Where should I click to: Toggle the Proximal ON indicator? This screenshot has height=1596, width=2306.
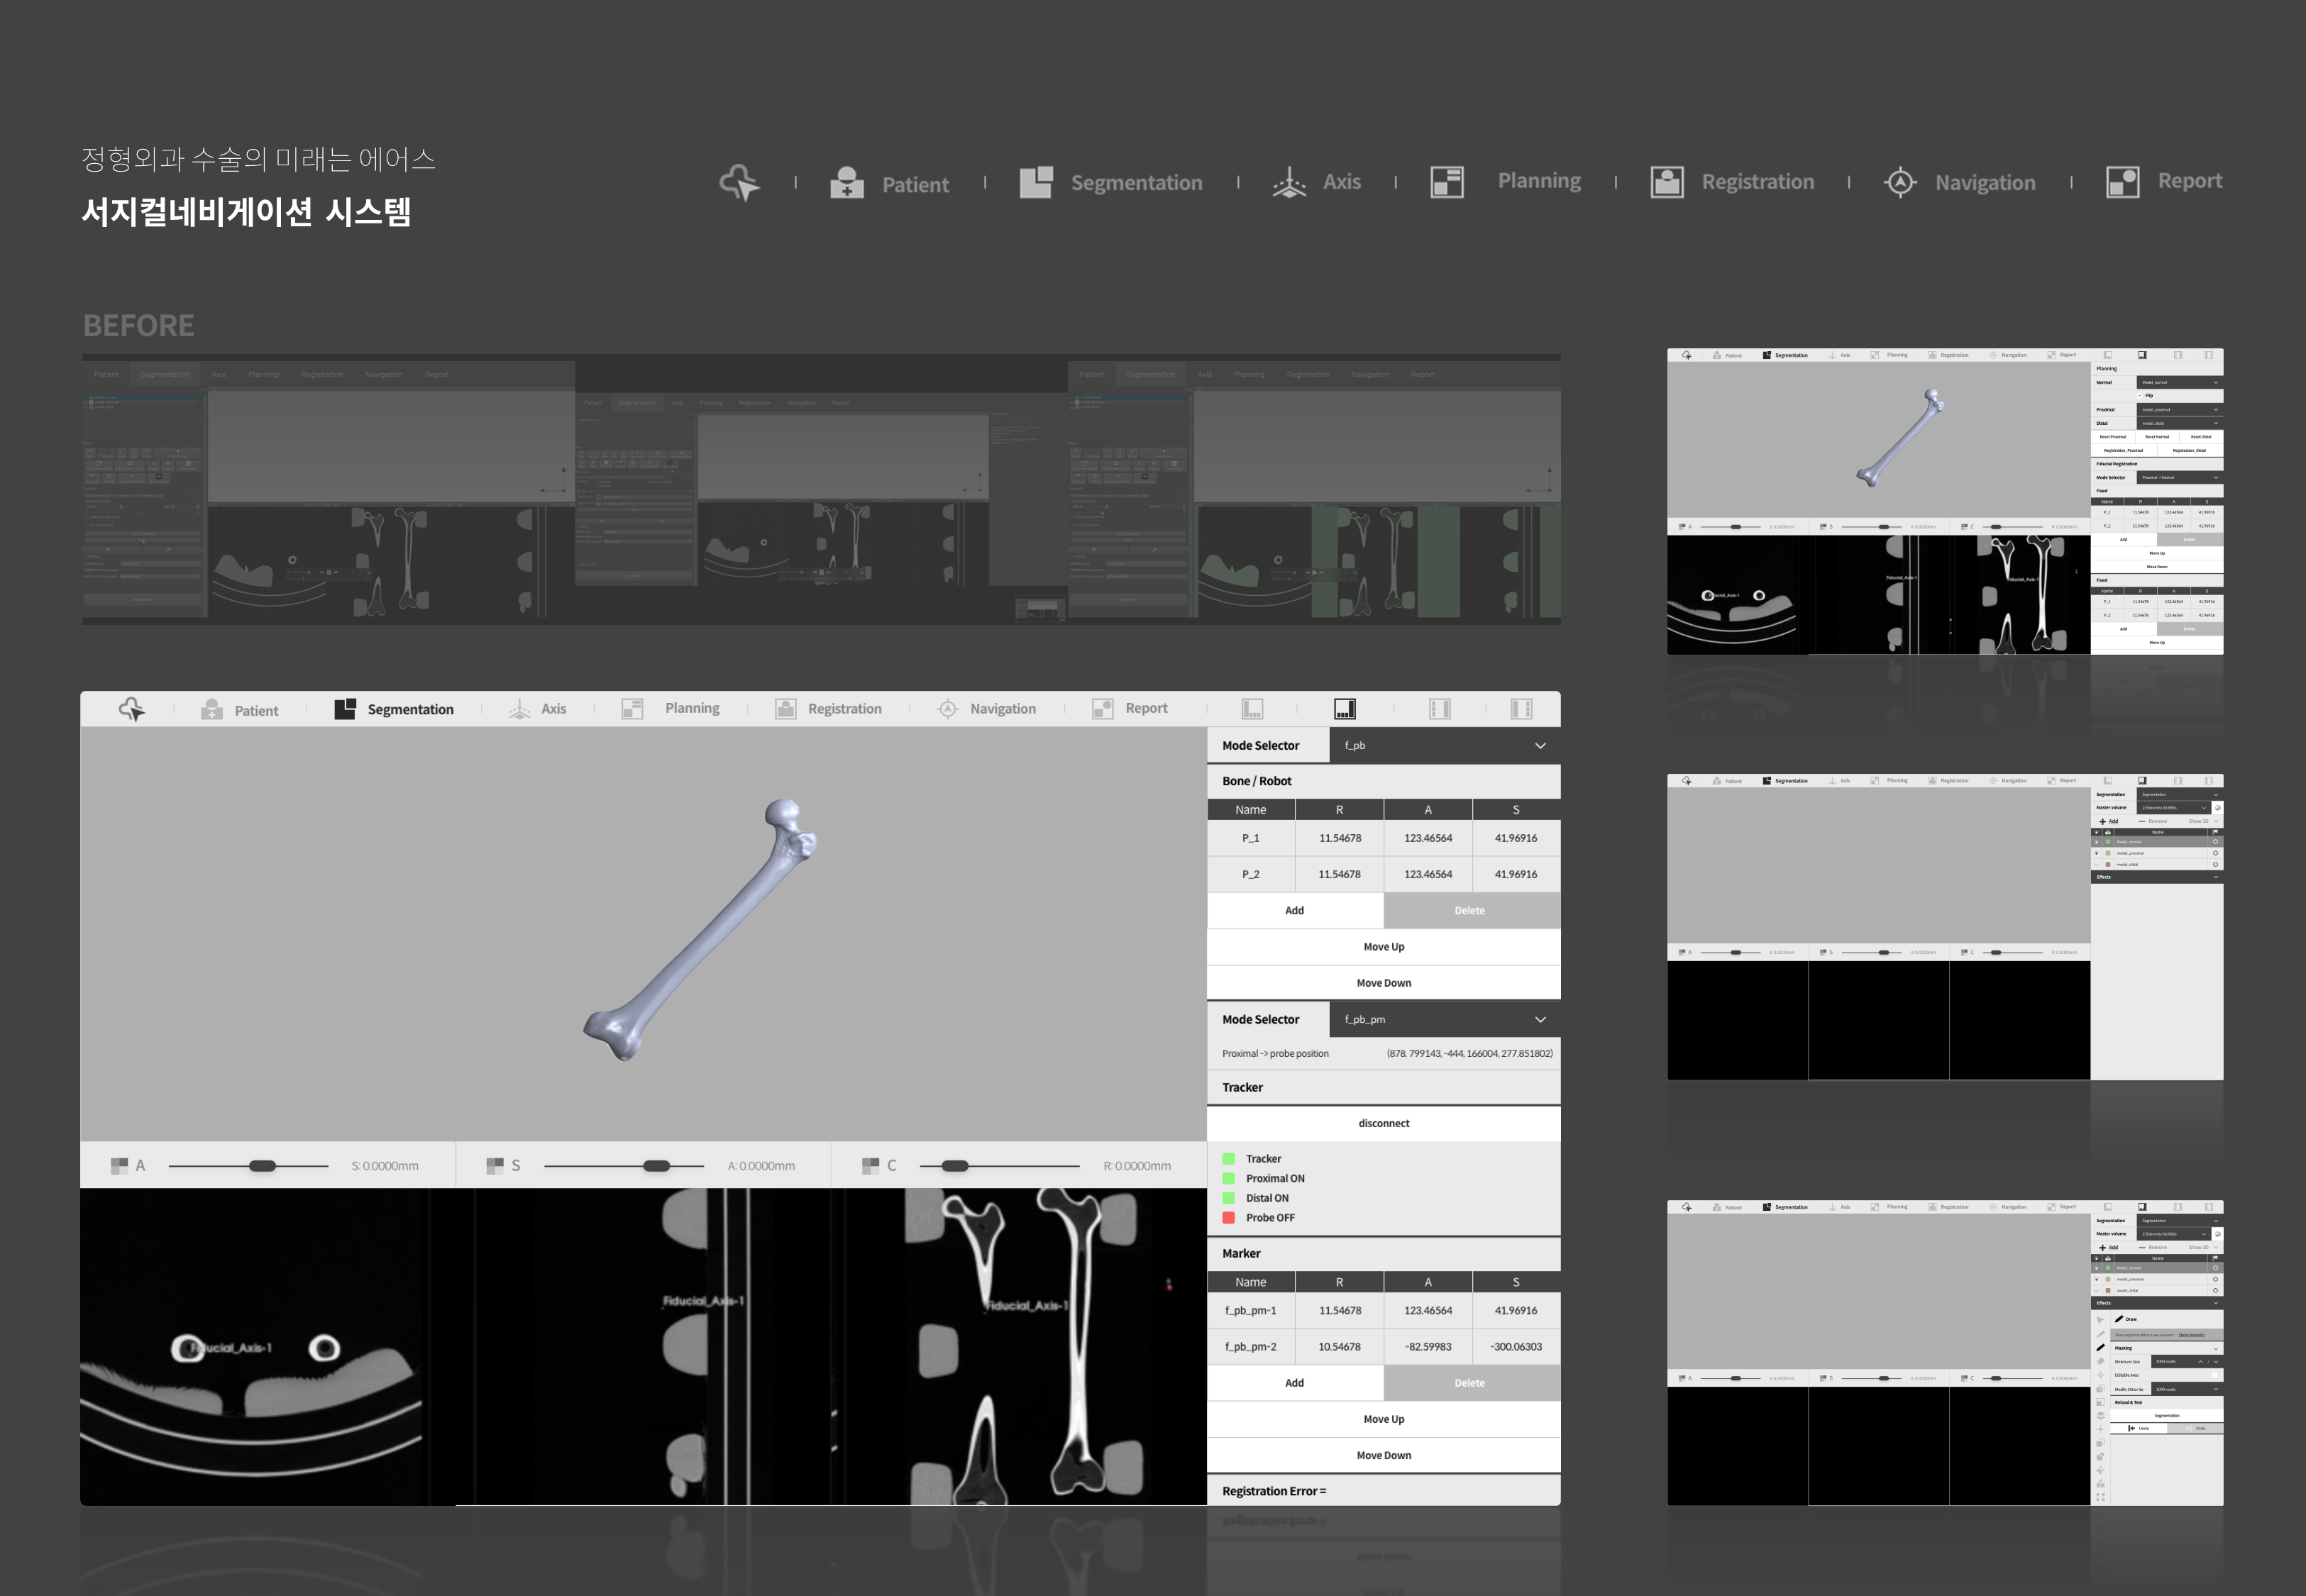tap(1228, 1179)
